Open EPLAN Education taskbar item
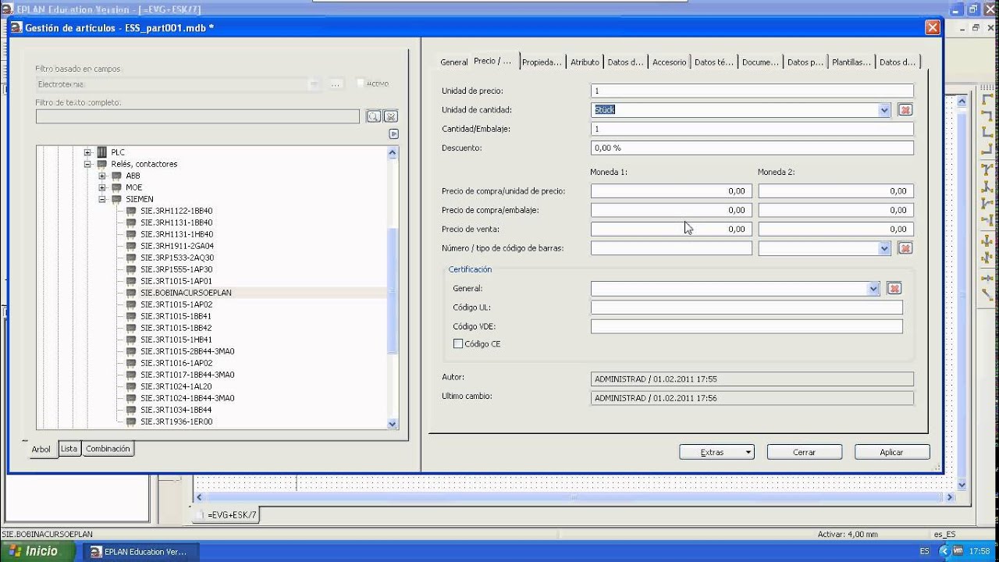Viewport: 999px width, 562px height. click(x=140, y=552)
